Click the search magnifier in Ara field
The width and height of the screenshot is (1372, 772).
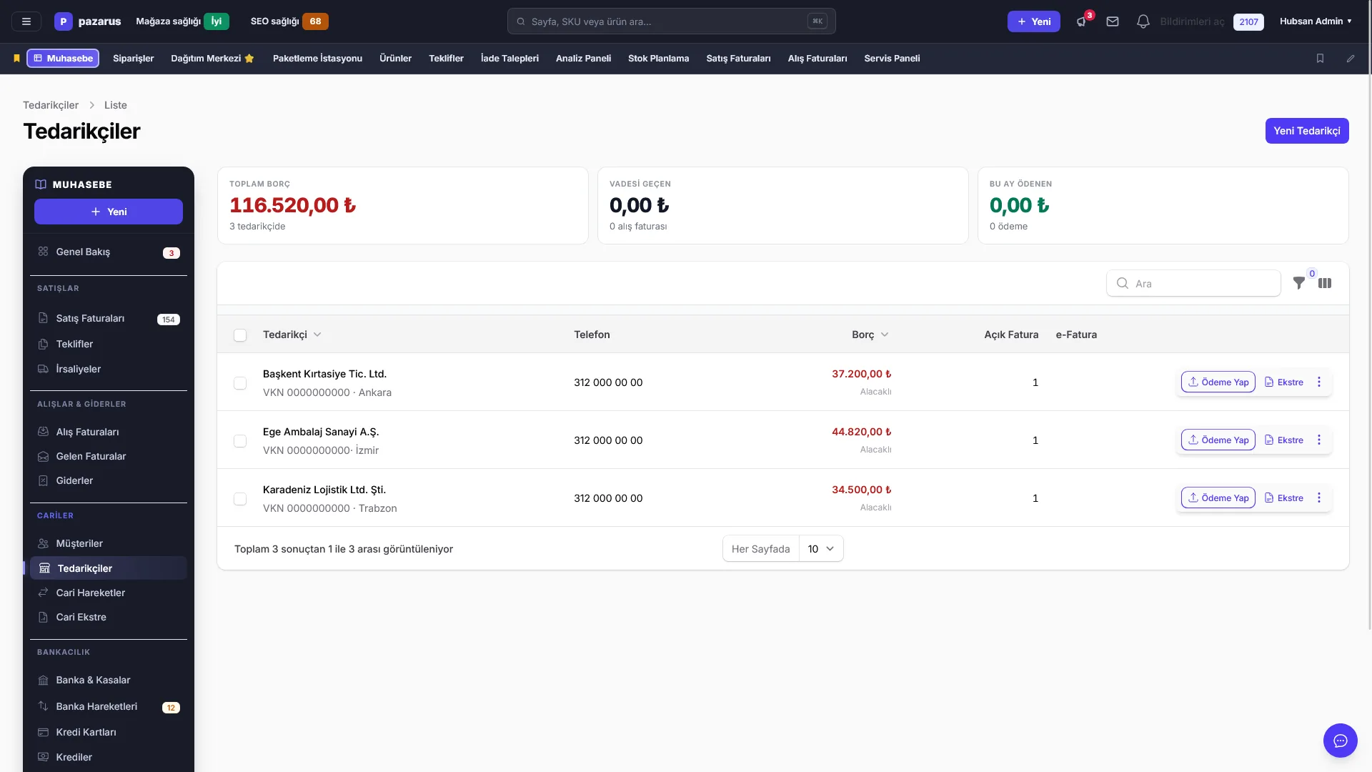click(1123, 283)
